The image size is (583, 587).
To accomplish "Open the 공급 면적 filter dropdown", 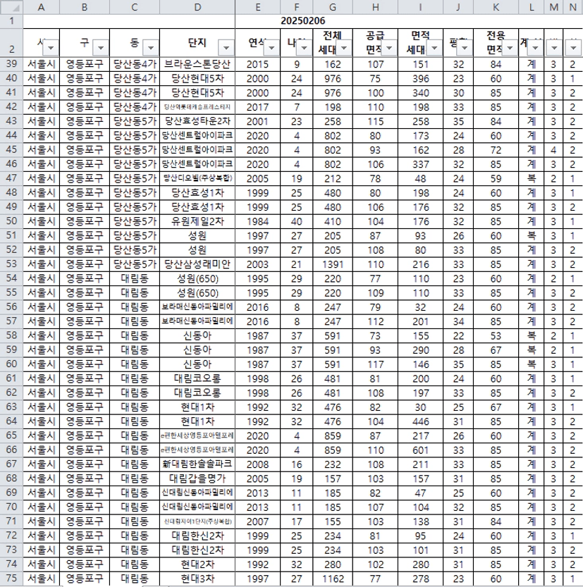I will 389,47.
